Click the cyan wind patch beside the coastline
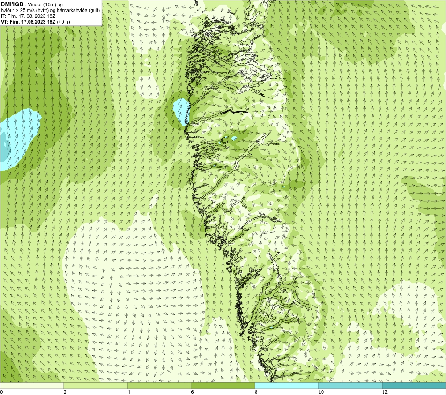The width and height of the screenshot is (446, 395). pyautogui.click(x=181, y=111)
